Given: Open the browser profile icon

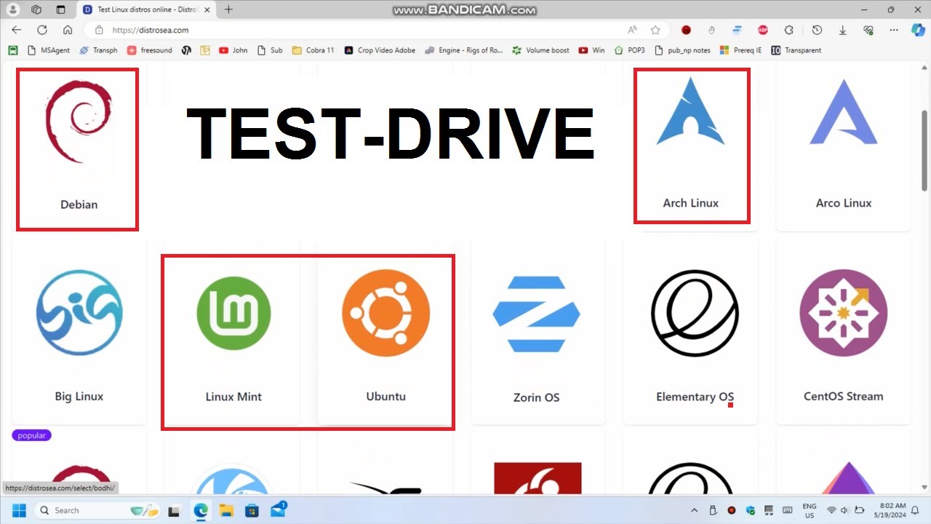Looking at the screenshot, I should tap(13, 9).
